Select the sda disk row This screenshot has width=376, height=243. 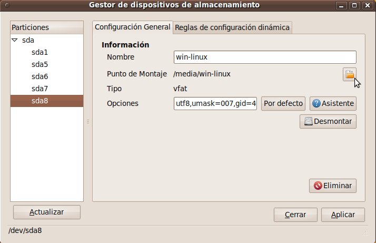47,40
